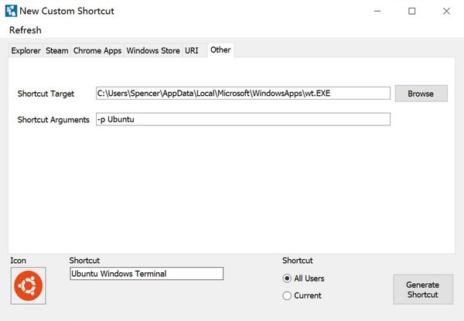The width and height of the screenshot is (464, 321).
Task: Click the Ubuntu icon preview image
Action: 28,285
